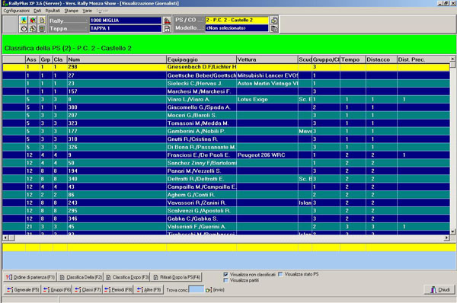This screenshot has width=457, height=303.
Task: Open the PS / CO selector Castello 2
Action: 237,20
